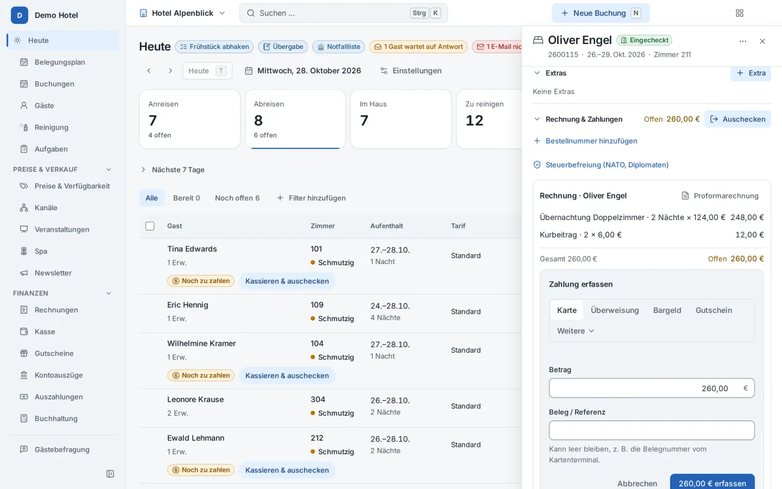Open the Hotel Alpenblick property dropdown
This screenshot has width=782, height=489.
tap(183, 13)
